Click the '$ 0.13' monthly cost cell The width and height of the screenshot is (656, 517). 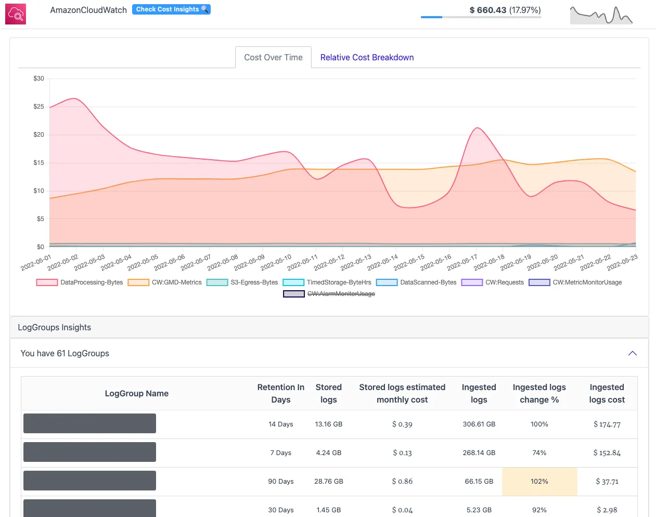402,453
